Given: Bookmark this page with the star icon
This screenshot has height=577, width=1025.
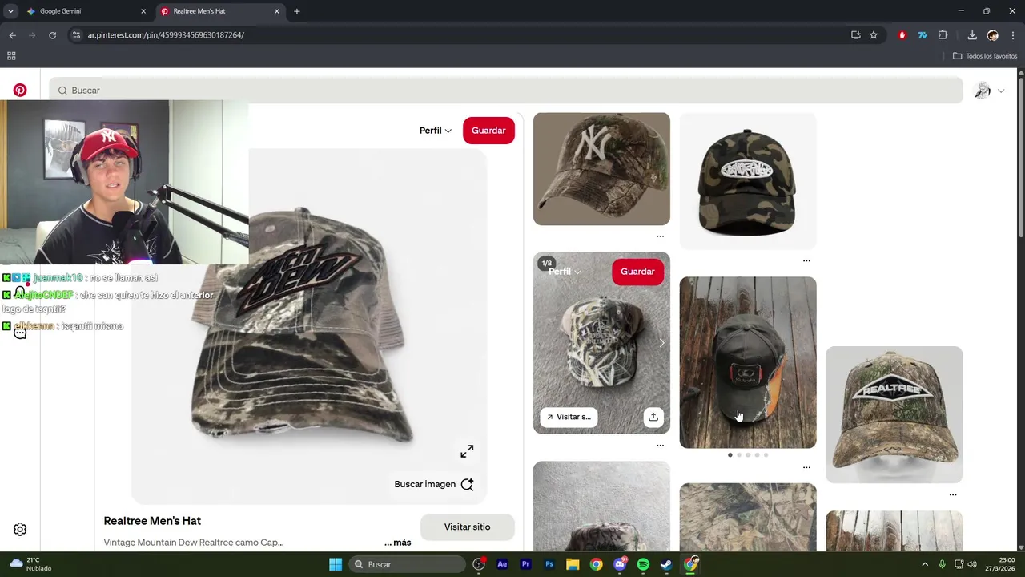Looking at the screenshot, I should (874, 35).
